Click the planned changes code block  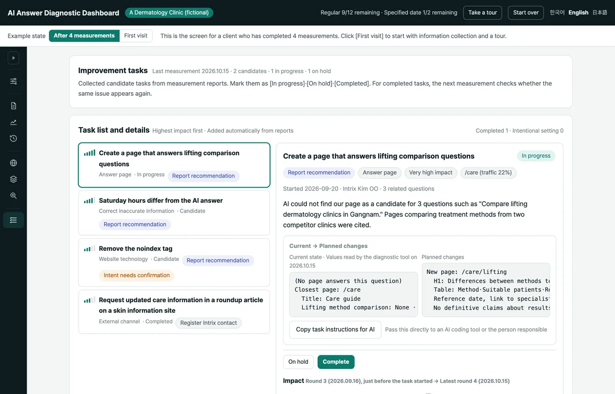tap(486, 290)
